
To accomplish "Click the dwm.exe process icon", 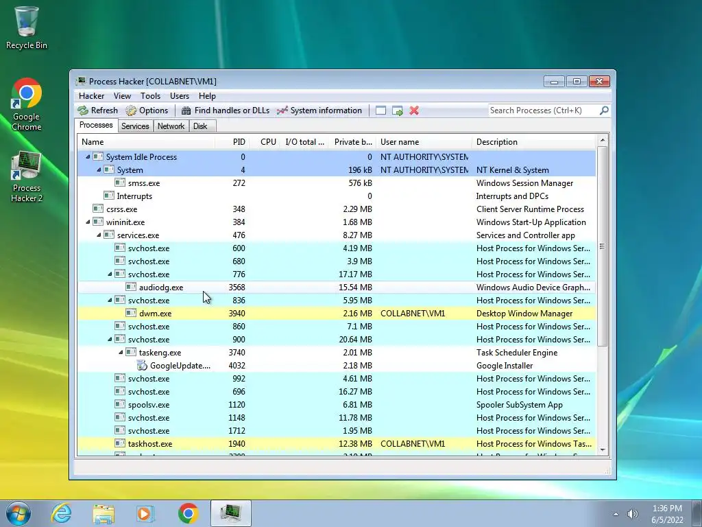I will (131, 313).
